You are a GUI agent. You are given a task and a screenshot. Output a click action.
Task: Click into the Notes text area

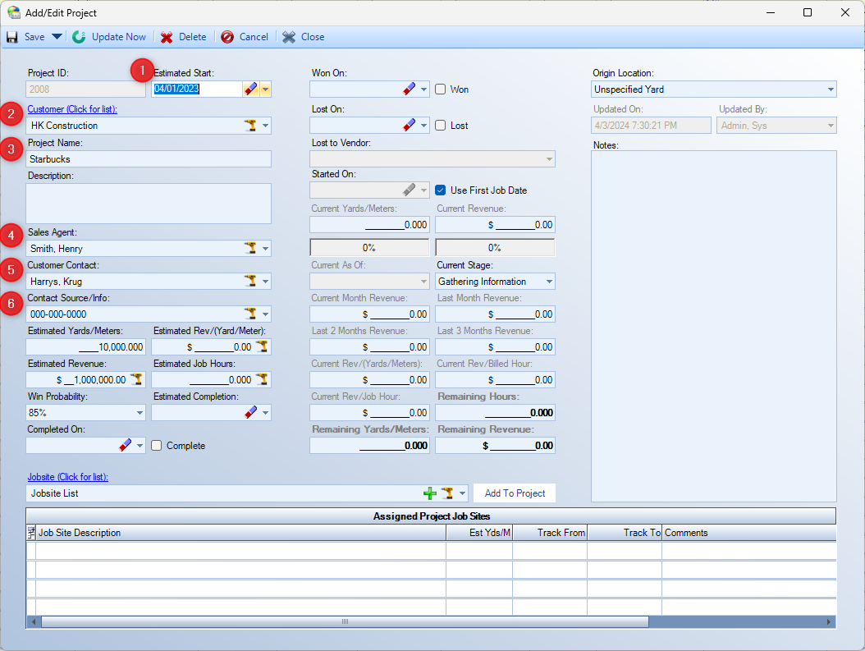point(714,326)
